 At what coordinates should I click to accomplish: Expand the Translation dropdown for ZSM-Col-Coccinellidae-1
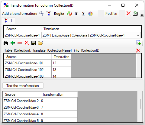click(138, 35)
